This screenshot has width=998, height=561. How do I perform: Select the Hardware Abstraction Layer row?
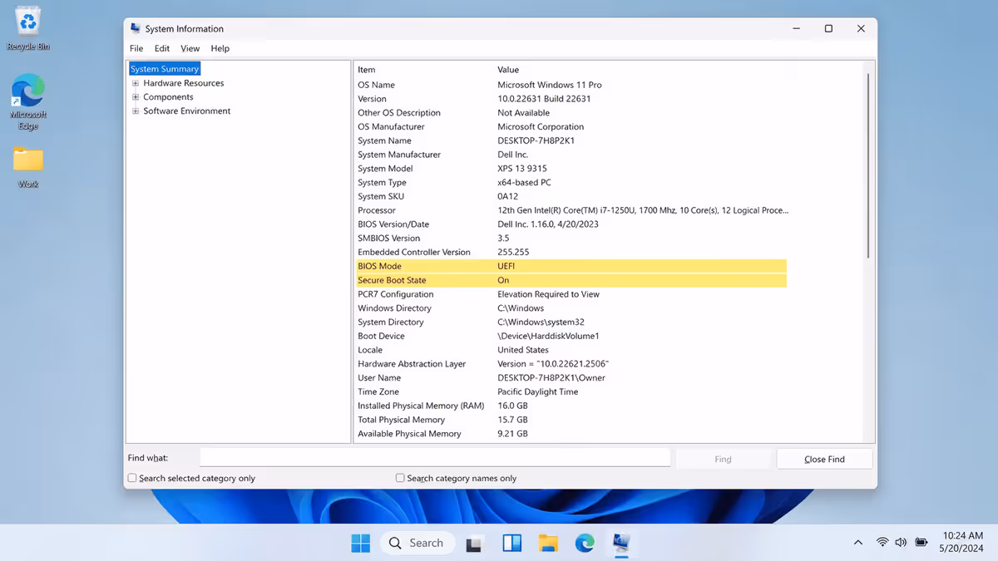tap(571, 364)
